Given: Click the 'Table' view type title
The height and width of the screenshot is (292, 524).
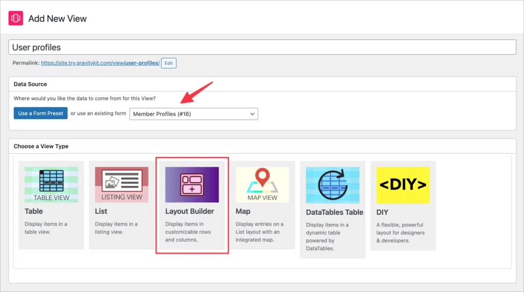Looking at the screenshot, I should [x=34, y=211].
